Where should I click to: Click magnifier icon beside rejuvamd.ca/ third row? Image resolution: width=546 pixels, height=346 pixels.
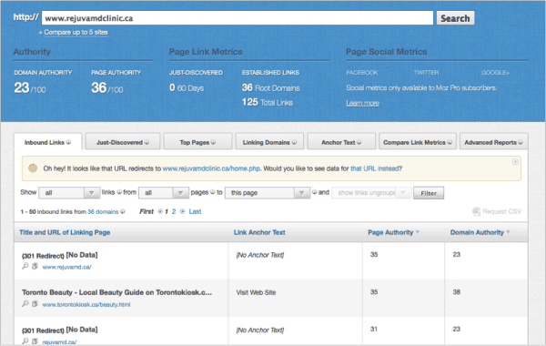pyautogui.click(x=25, y=341)
